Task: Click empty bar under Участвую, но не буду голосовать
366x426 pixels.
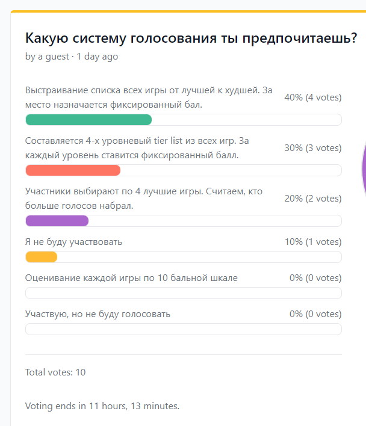Action: pyautogui.click(x=184, y=329)
